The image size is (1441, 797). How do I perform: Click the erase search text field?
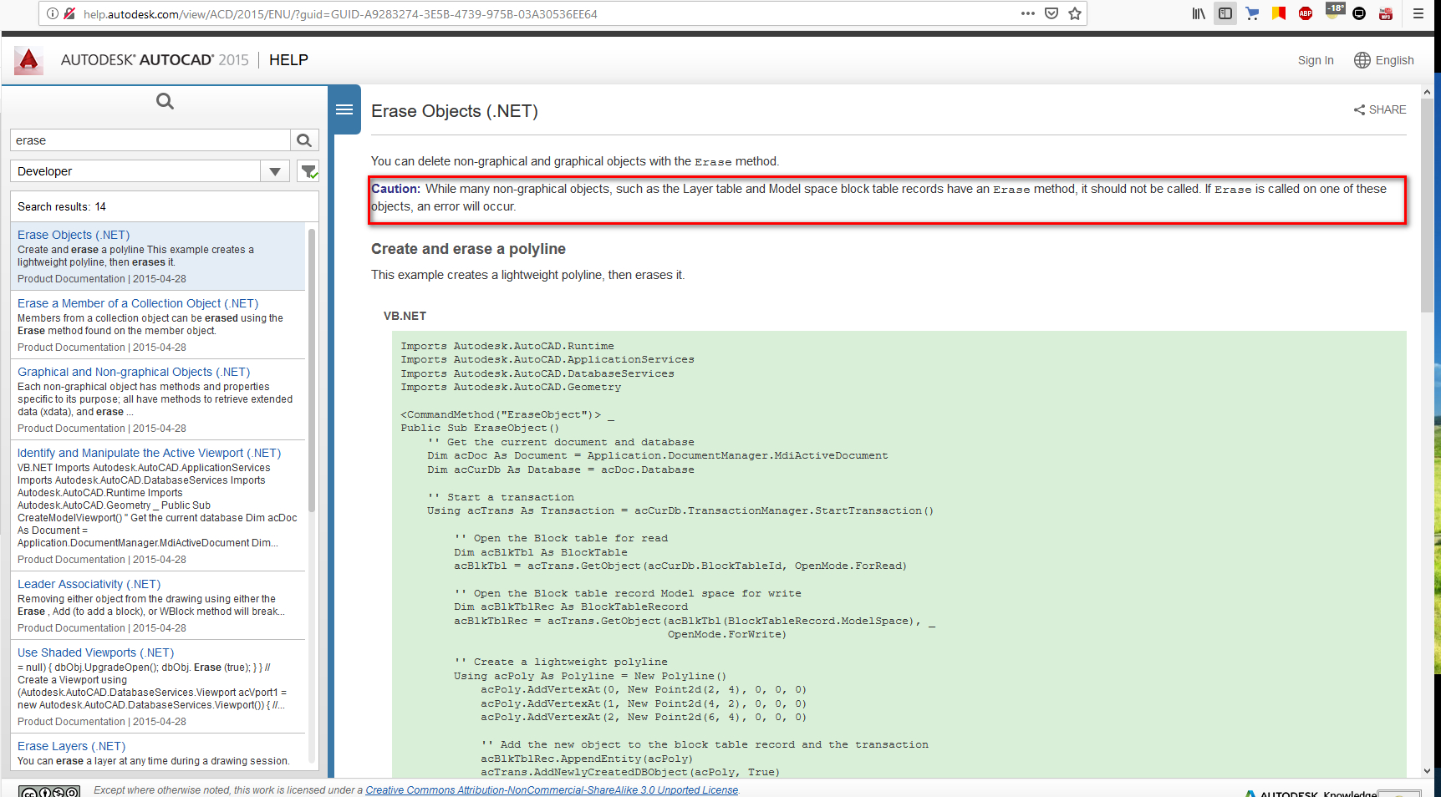coord(150,140)
